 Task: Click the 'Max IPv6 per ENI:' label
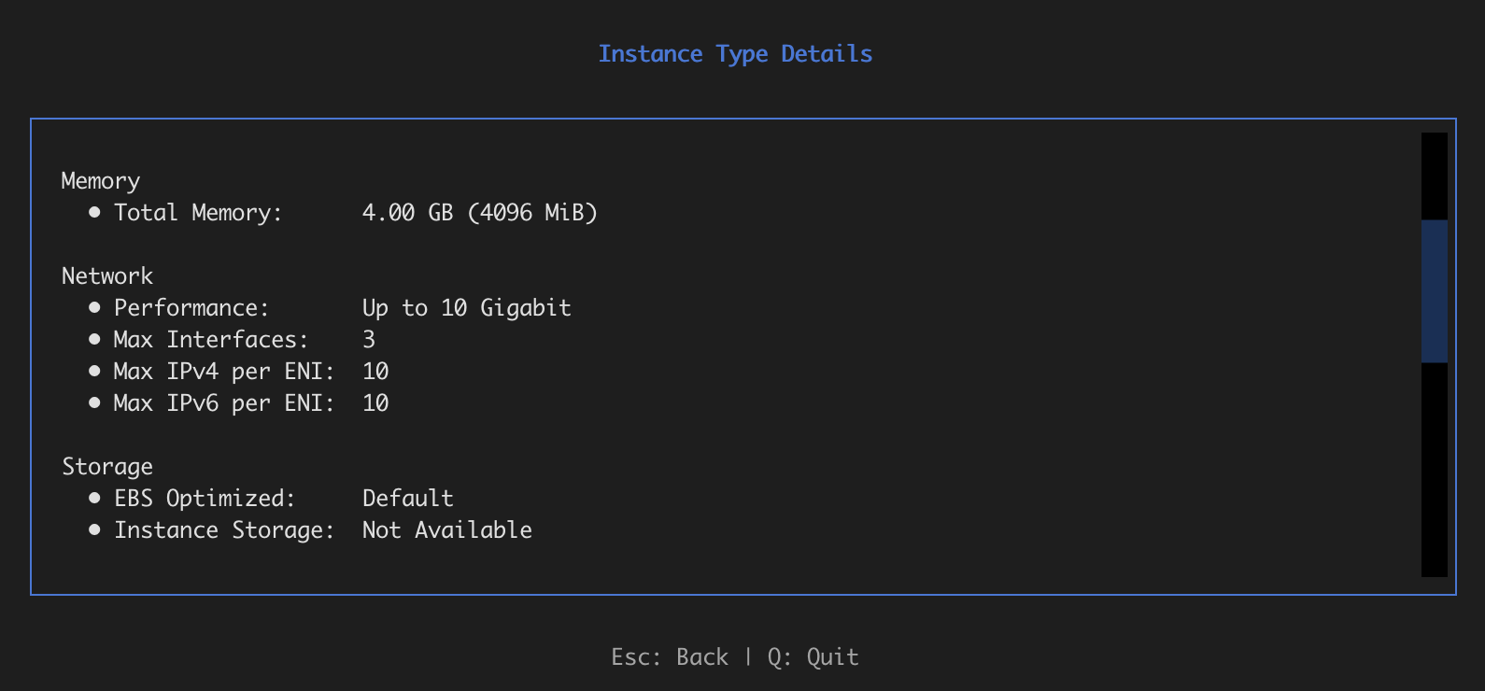coord(224,403)
